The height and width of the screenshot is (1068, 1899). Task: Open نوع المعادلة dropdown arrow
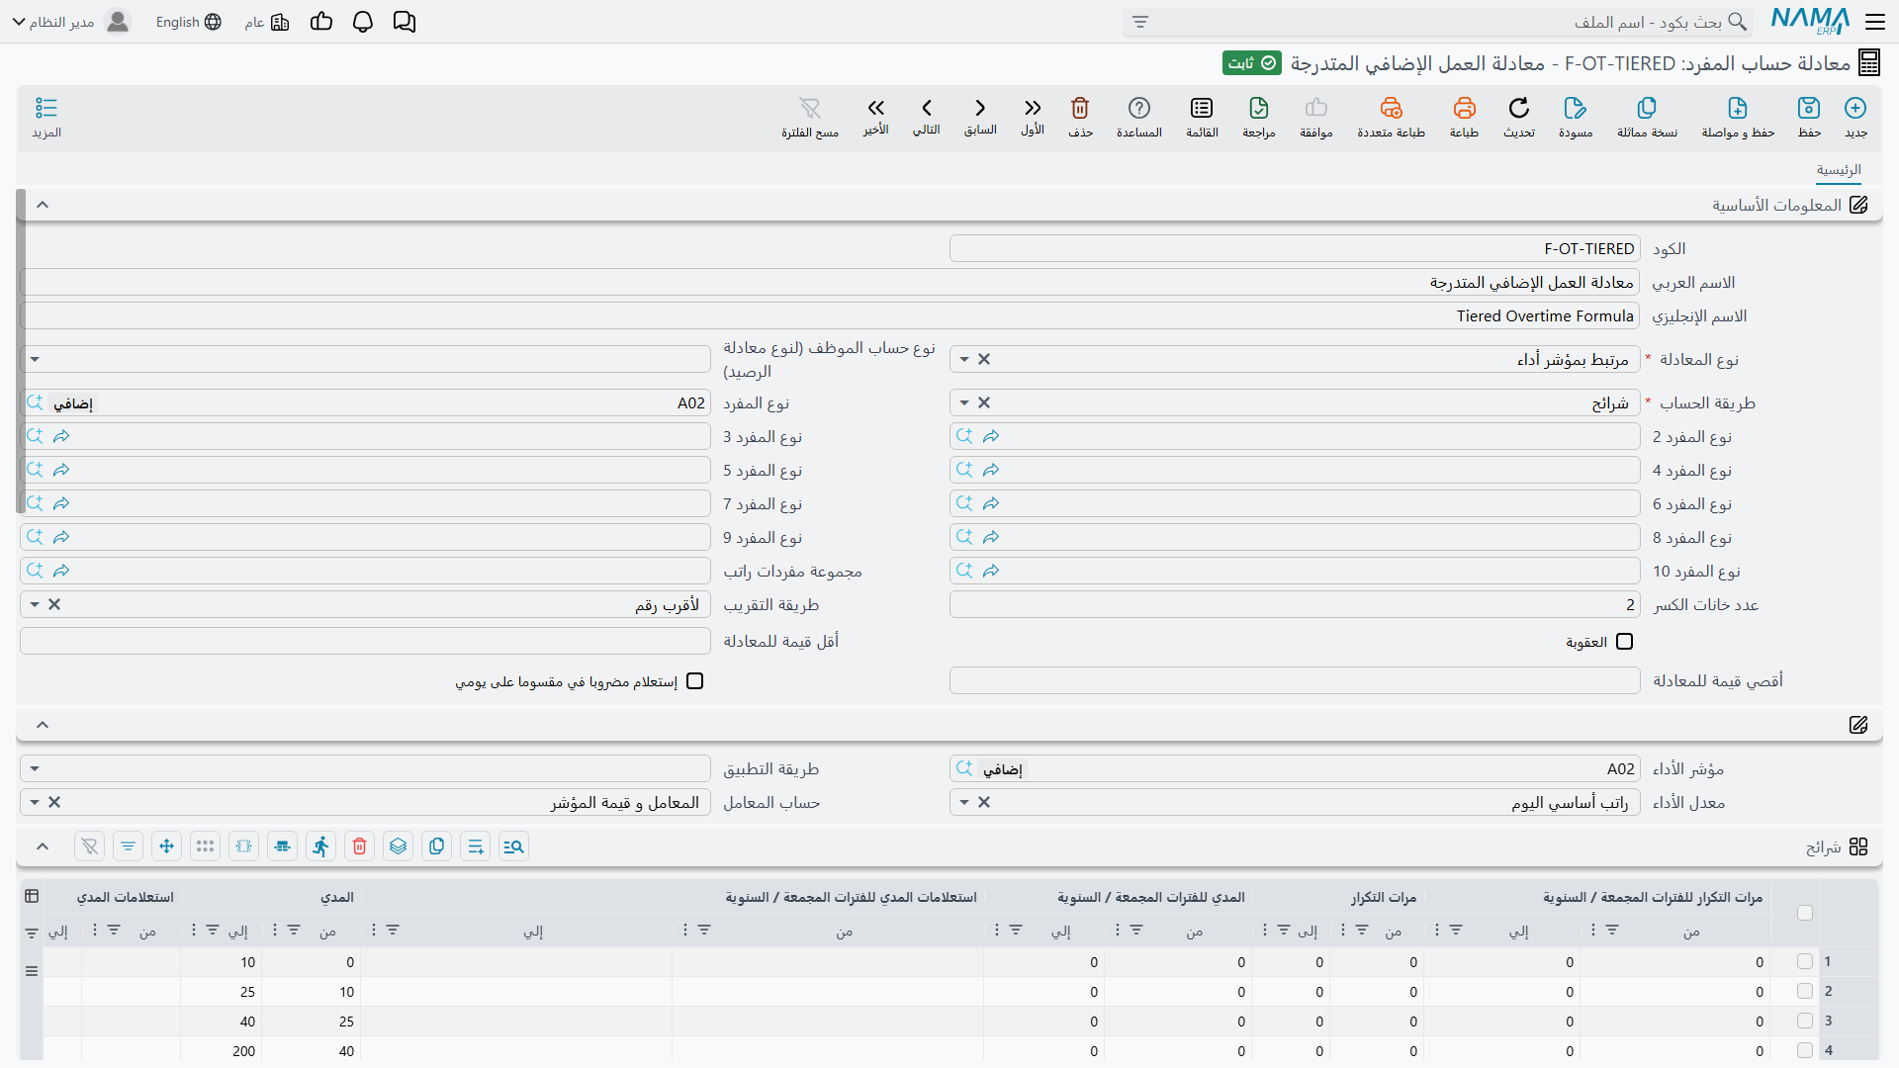click(x=964, y=359)
